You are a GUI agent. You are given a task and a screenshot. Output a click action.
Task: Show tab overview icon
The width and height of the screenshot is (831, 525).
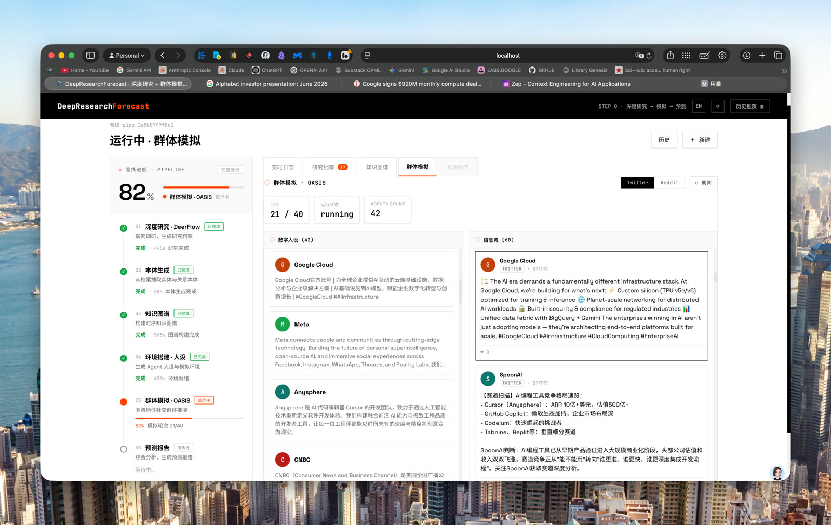click(x=778, y=56)
